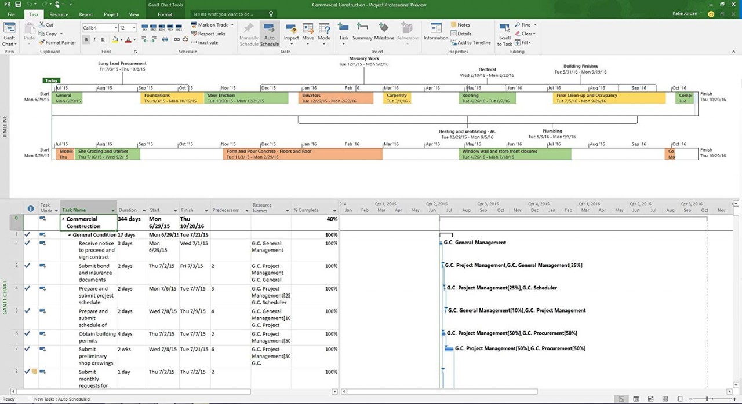Switch to Manually Schedule mode
Viewport: 742px width, 404px height.
tap(249, 34)
